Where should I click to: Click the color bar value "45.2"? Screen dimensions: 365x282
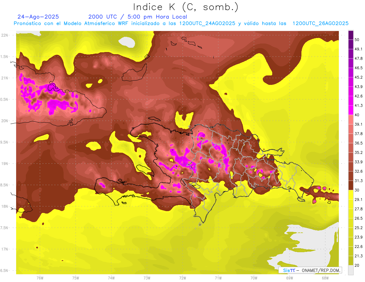coord(359,77)
